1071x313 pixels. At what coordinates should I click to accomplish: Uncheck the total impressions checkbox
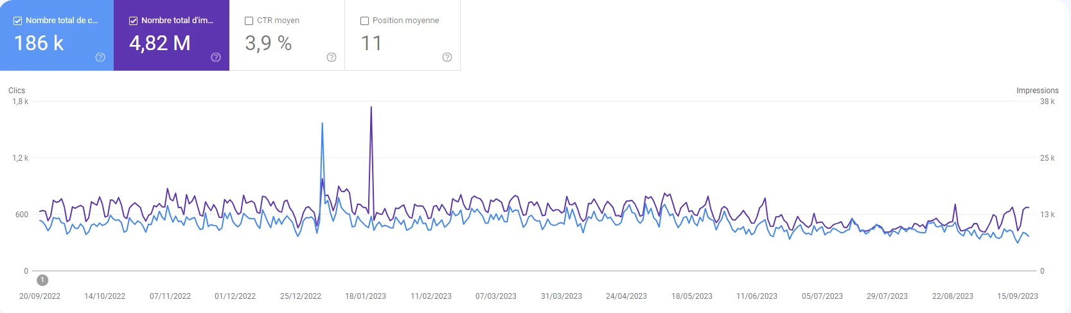coord(134,21)
